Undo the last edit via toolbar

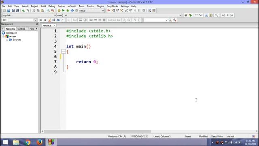tap(23, 11)
